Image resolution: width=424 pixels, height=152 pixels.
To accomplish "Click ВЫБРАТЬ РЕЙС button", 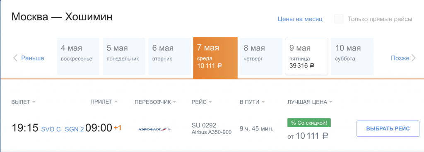I will point(388,128).
